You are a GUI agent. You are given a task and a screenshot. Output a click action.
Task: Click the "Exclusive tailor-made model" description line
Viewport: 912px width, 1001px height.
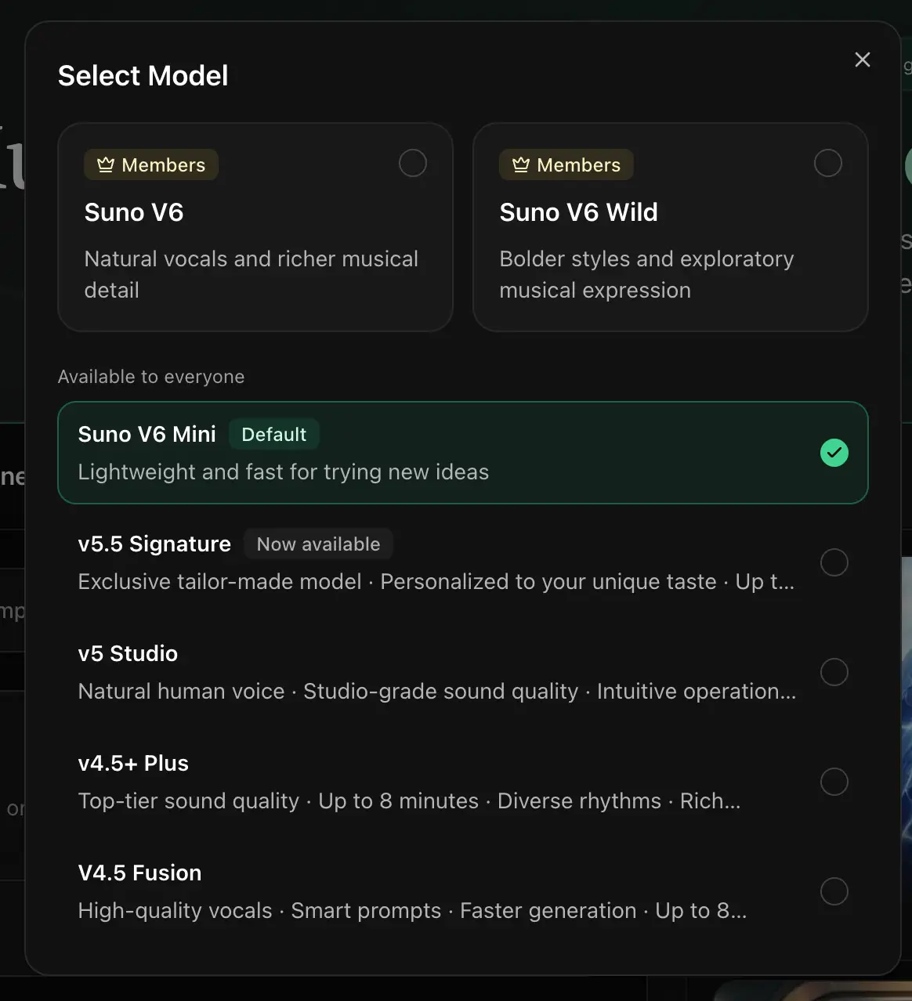436,582
